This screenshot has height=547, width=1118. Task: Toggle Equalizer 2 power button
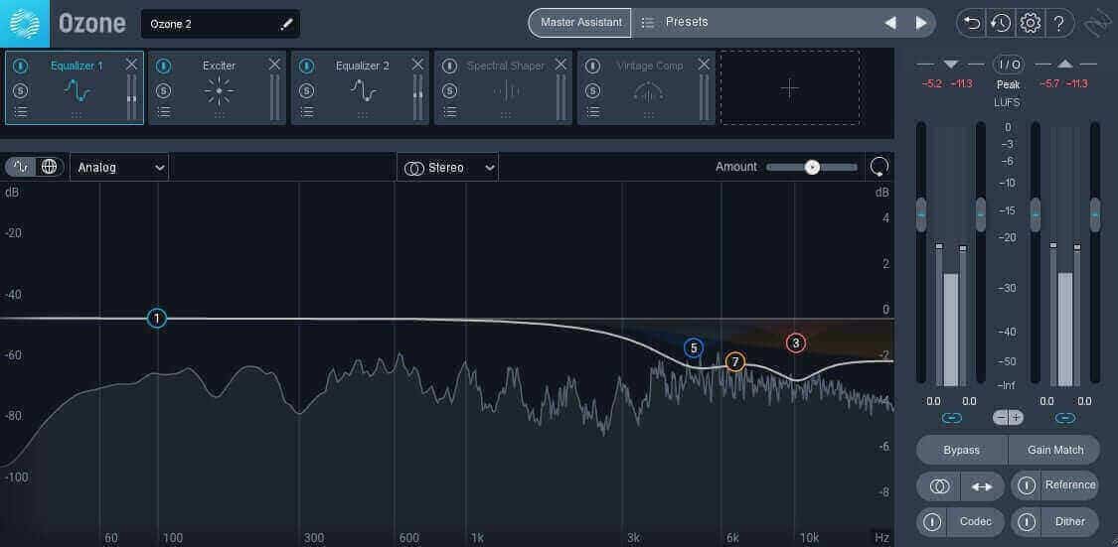pyautogui.click(x=307, y=67)
